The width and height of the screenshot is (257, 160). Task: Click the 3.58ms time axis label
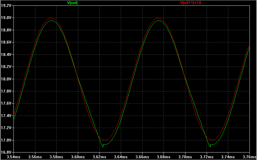tap(57, 157)
